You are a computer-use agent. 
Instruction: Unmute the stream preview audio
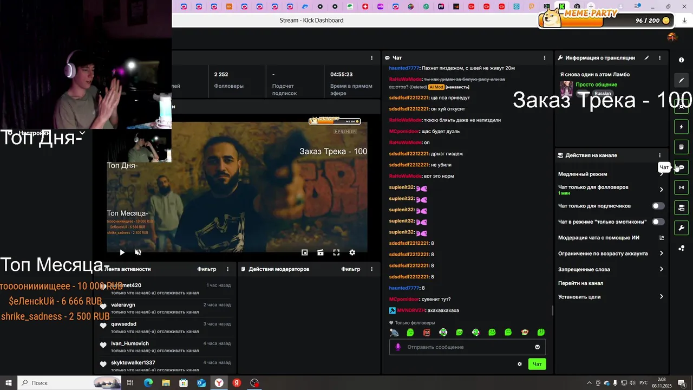coord(138,252)
